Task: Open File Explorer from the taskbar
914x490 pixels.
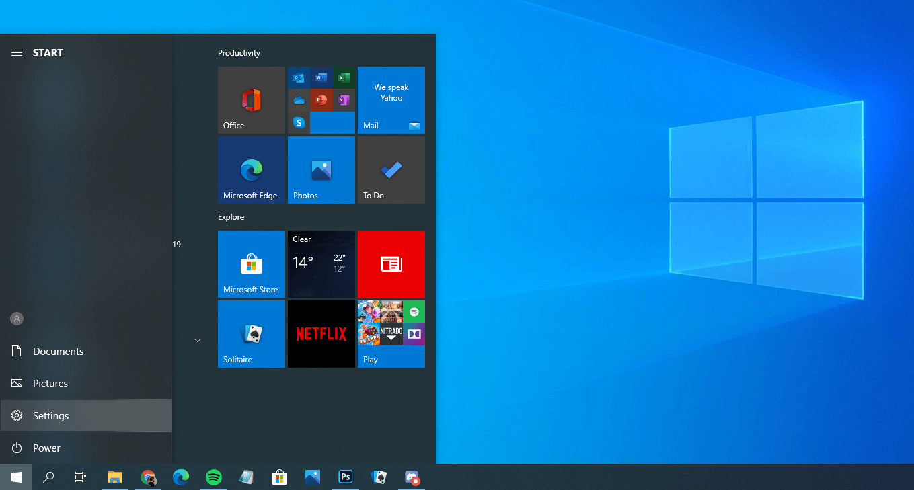Action: pyautogui.click(x=115, y=477)
